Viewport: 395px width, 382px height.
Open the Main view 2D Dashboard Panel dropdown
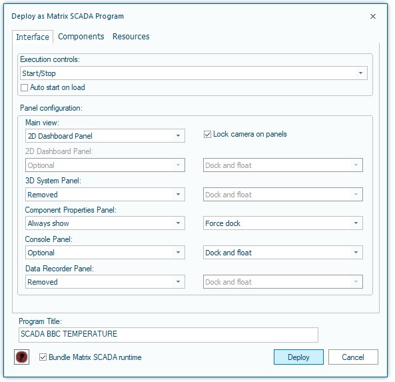(105, 136)
